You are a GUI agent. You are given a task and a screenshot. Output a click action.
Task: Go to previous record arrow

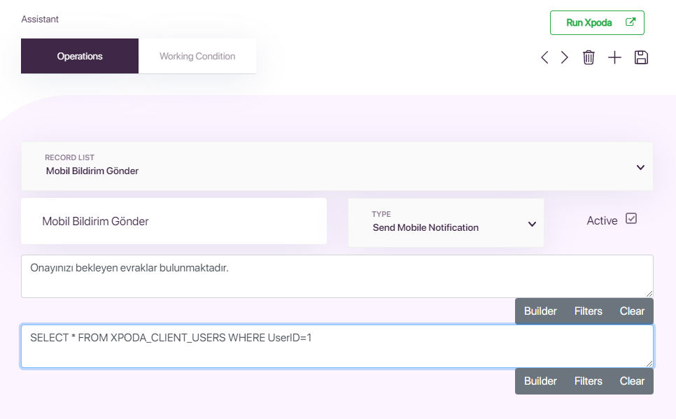point(544,57)
